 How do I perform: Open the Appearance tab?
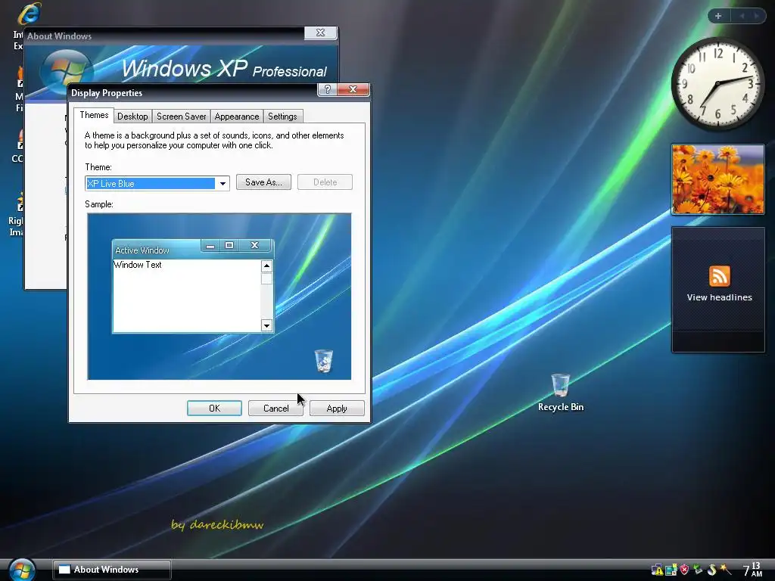(x=237, y=117)
